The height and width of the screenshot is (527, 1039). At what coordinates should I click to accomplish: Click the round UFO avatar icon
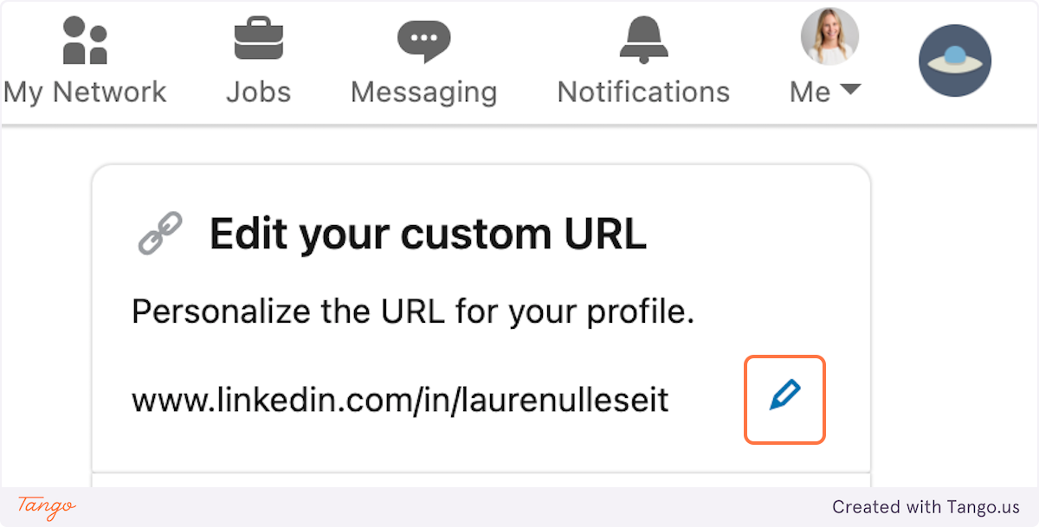(x=954, y=61)
